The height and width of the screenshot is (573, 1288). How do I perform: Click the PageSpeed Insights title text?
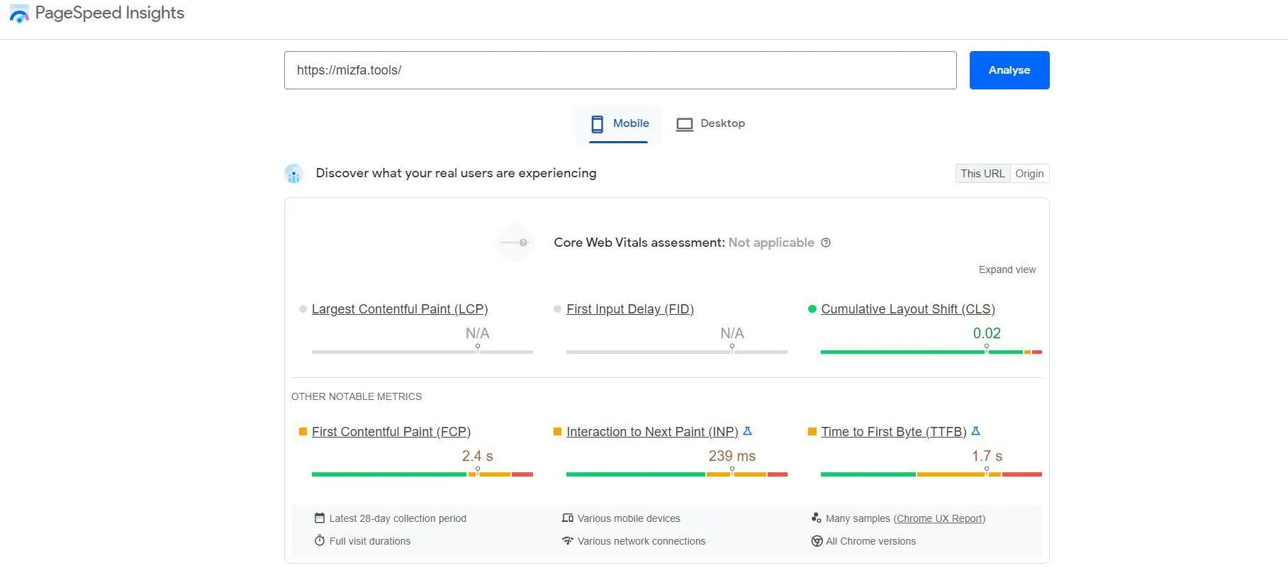(110, 13)
